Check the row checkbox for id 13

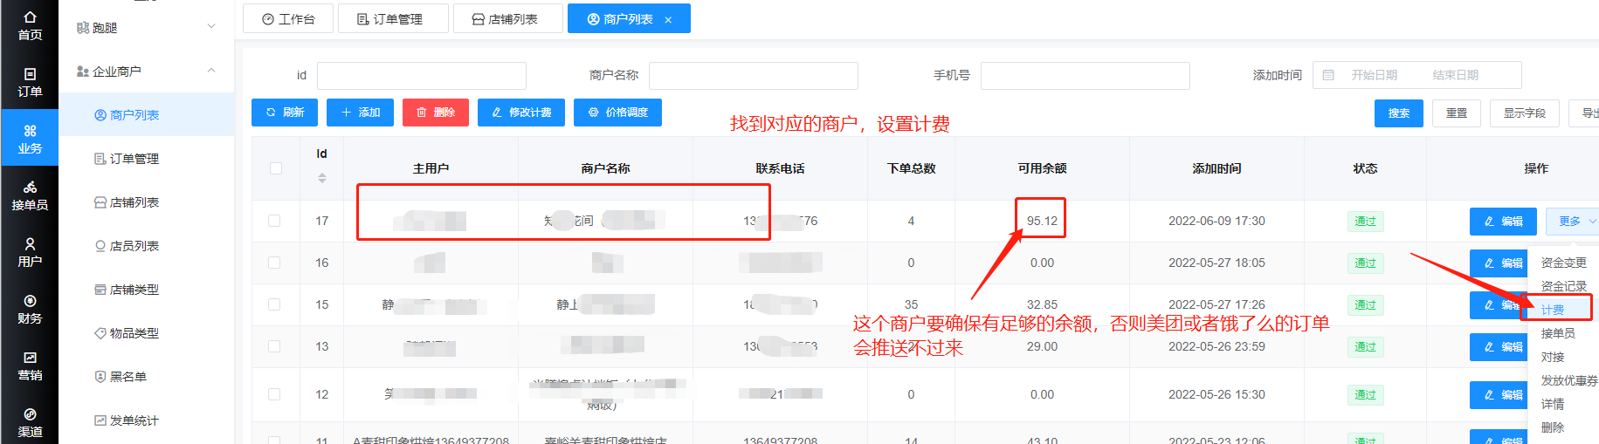(x=274, y=346)
